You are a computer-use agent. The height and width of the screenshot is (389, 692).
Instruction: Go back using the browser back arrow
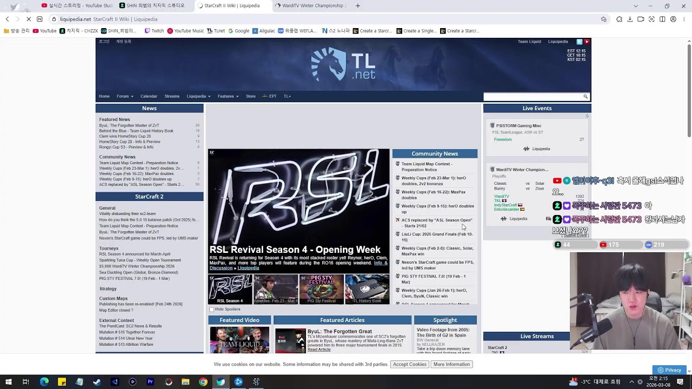(x=7, y=19)
